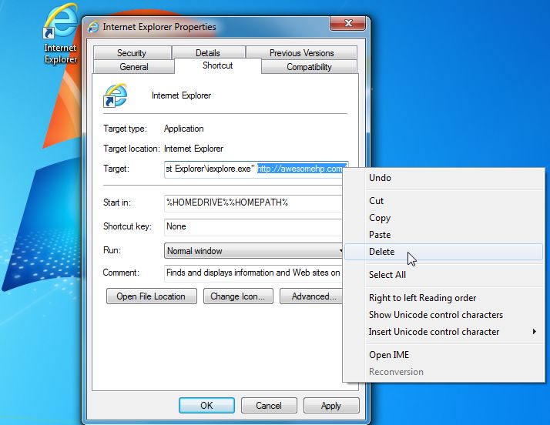Select Right to left Reading order

pos(444,298)
